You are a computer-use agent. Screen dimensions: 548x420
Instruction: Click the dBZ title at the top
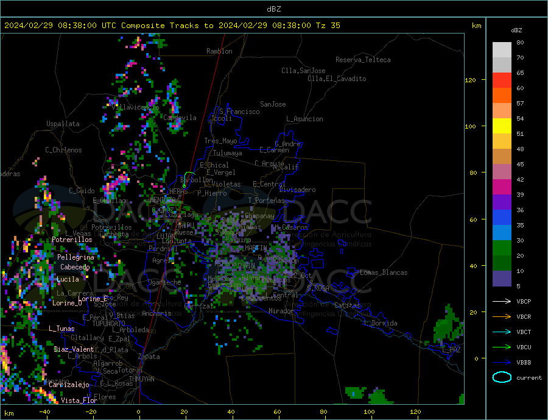pyautogui.click(x=273, y=9)
